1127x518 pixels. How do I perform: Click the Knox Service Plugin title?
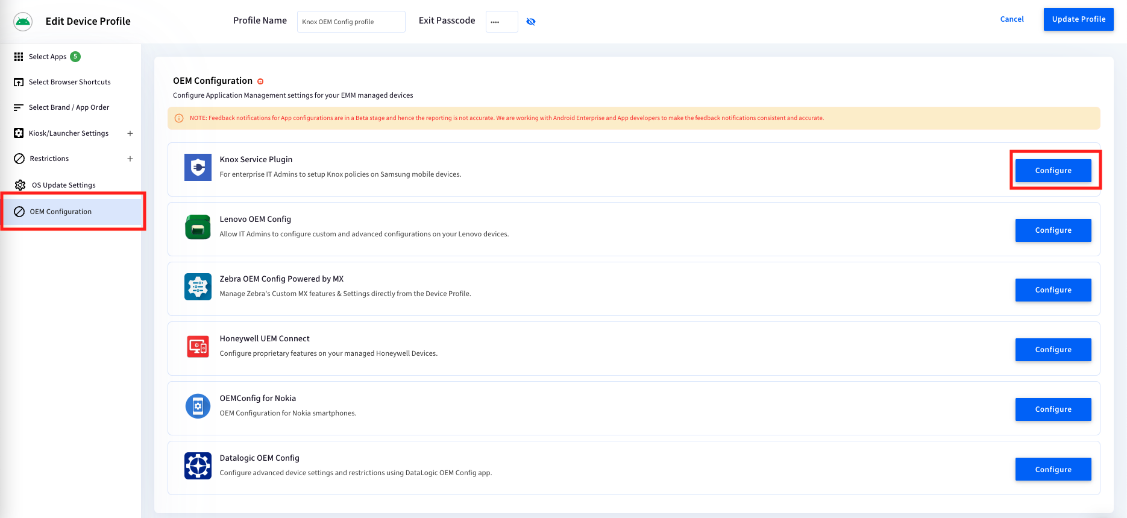pos(256,160)
